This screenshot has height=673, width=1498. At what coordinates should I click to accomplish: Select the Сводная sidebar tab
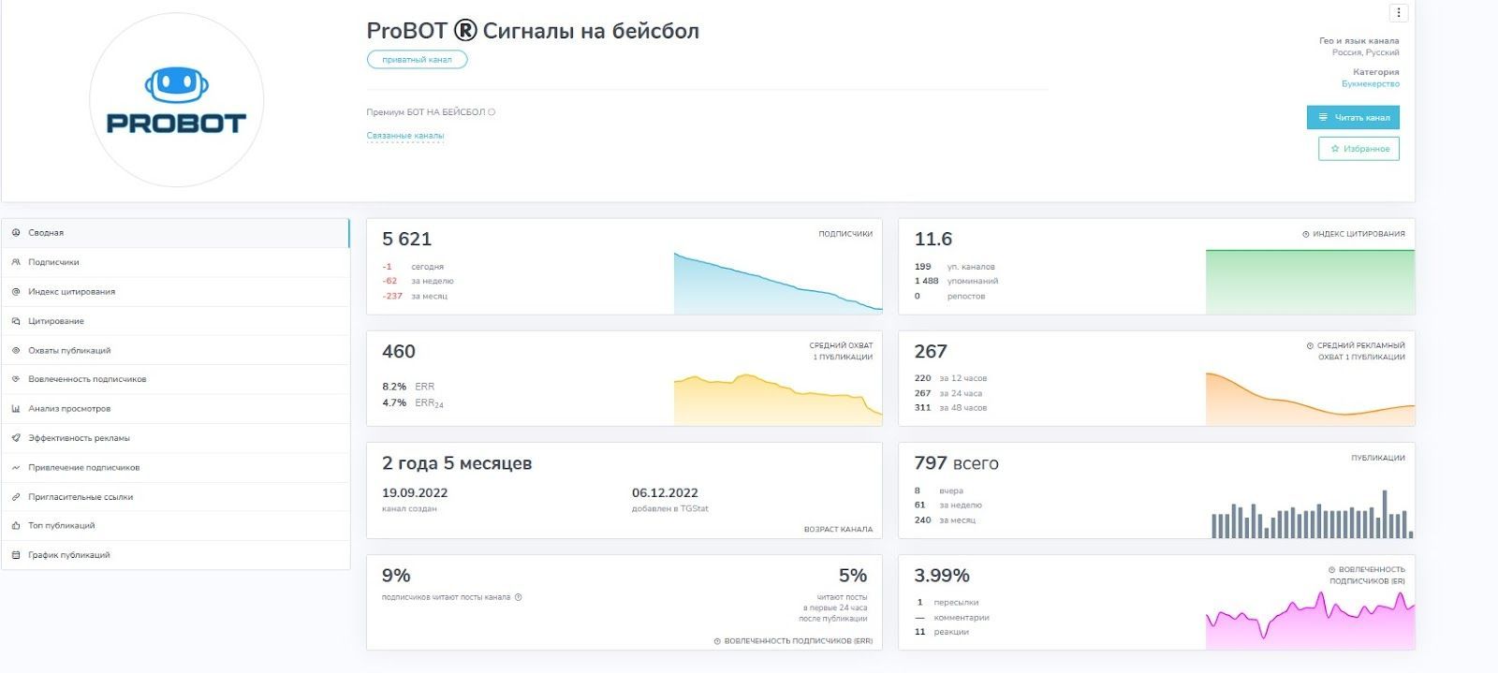pyautogui.click(x=46, y=233)
